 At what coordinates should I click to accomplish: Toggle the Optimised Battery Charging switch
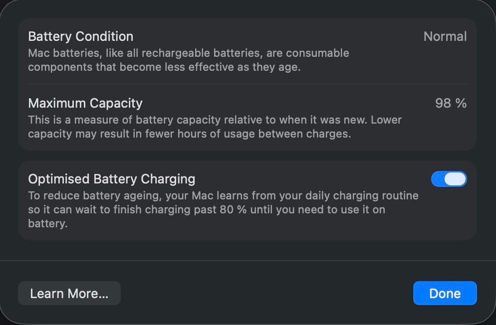coord(448,179)
